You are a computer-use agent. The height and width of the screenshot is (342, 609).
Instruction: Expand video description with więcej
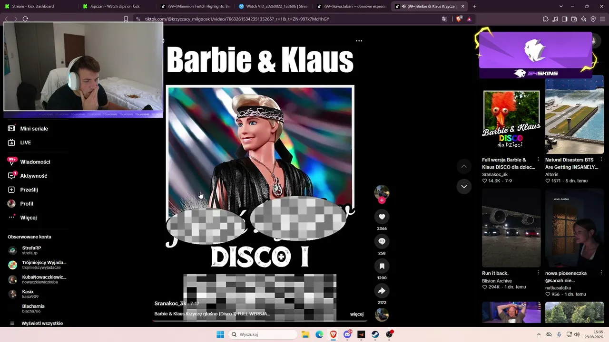(357, 314)
